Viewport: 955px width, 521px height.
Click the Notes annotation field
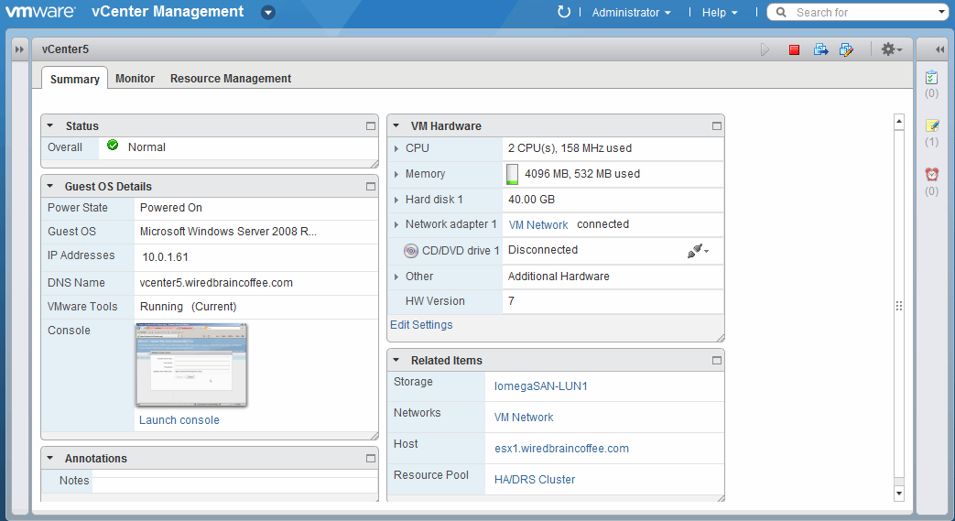point(234,481)
